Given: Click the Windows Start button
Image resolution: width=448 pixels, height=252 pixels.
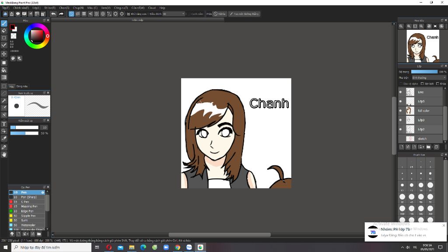Looking at the screenshot, I should [x=5, y=248].
